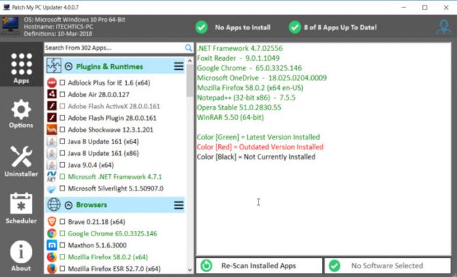Click the Adobe Flash ActiveX icon
The image size is (457, 277).
click(52, 106)
